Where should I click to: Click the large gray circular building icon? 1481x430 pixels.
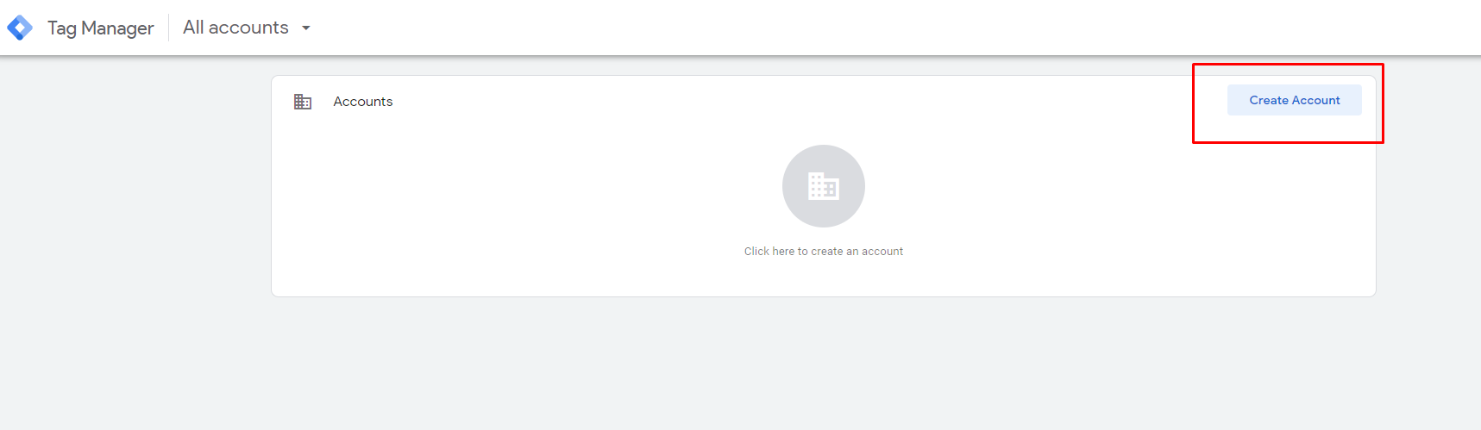pos(824,186)
